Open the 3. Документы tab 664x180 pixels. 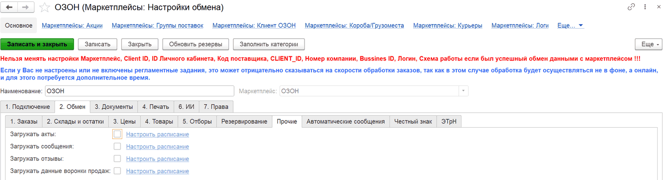tap(114, 107)
